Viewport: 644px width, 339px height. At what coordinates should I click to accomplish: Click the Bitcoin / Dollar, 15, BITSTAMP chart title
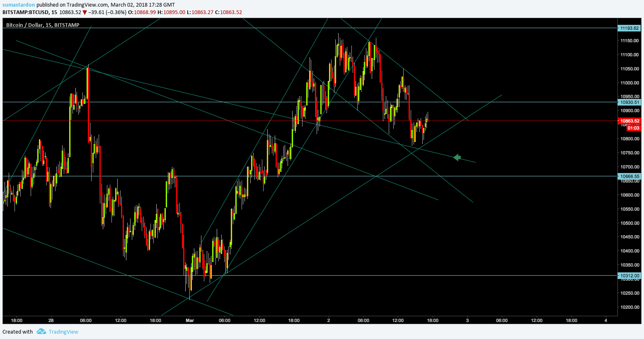coord(43,25)
